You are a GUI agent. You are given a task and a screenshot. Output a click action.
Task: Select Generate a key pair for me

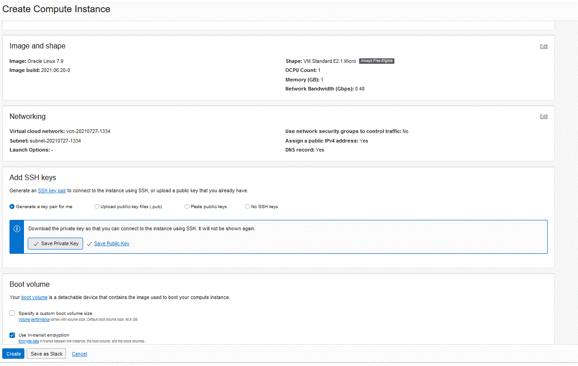click(x=12, y=207)
